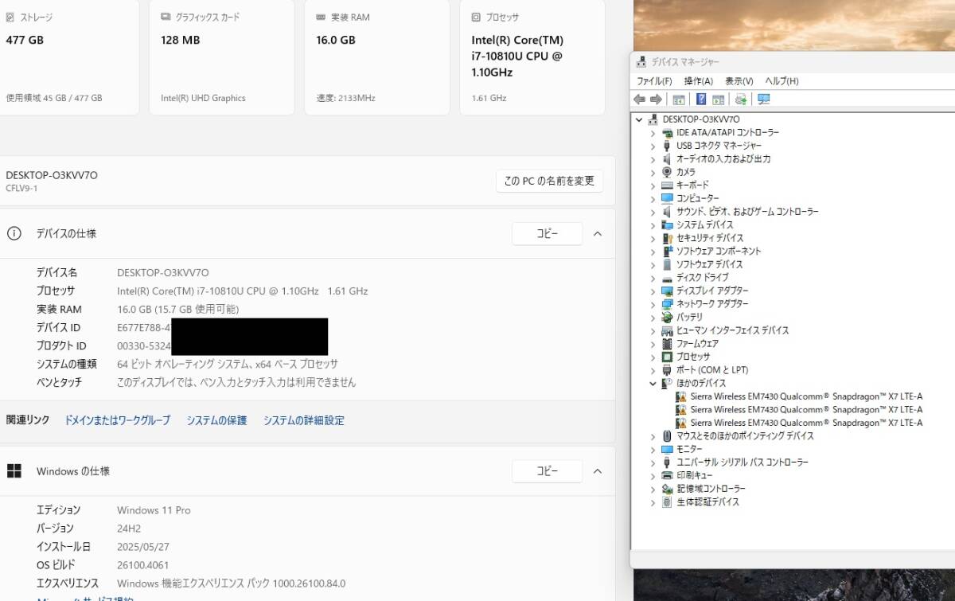
Task: Click the マウス pointing devices icon
Action: click(x=667, y=436)
